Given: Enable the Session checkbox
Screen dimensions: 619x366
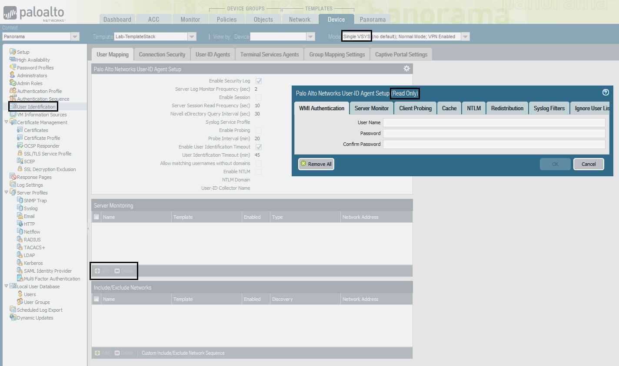Looking at the screenshot, I should [259, 97].
